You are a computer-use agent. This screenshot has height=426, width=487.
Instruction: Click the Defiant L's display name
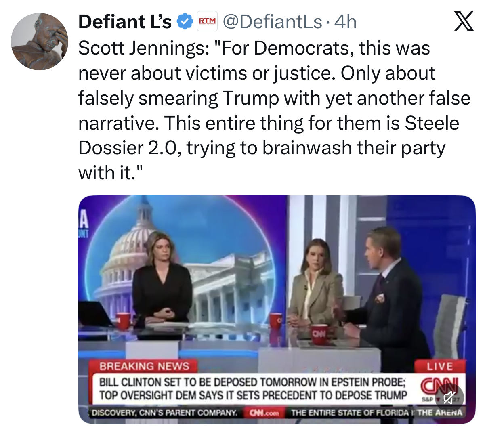coord(125,22)
